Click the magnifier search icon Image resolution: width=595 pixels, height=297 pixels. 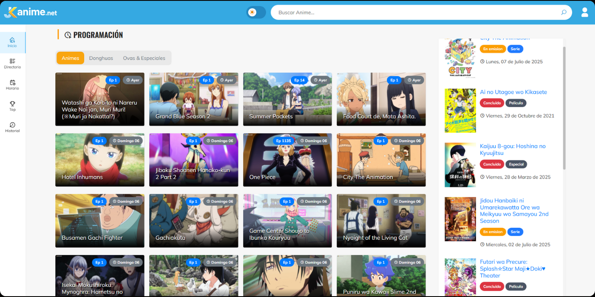[x=564, y=12]
